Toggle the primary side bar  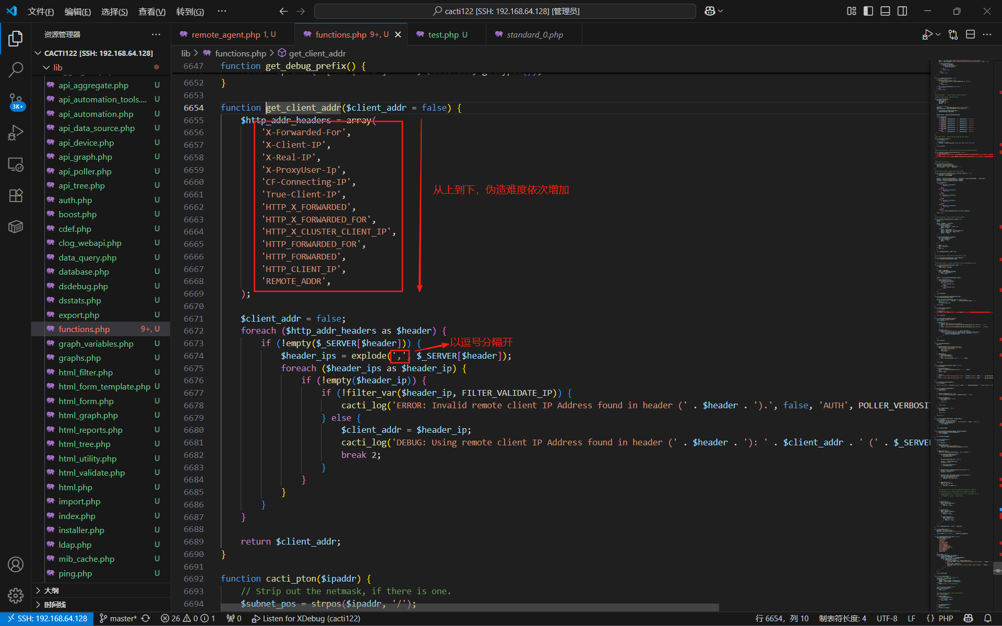point(868,11)
